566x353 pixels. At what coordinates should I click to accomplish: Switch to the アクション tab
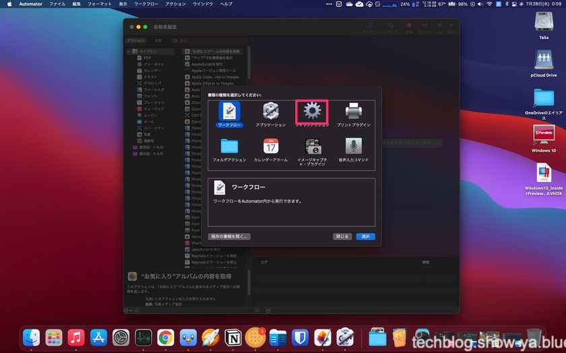pyautogui.click(x=136, y=40)
